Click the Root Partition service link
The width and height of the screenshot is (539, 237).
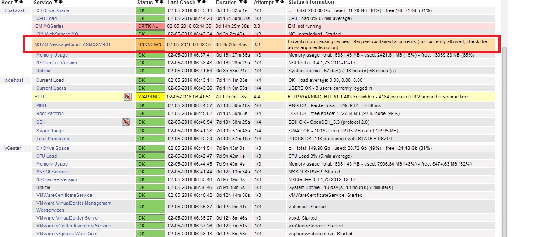point(50,113)
